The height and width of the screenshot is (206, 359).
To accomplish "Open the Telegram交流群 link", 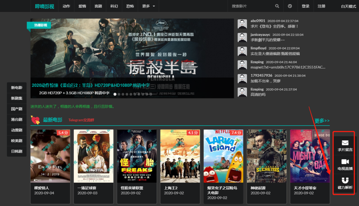I will pos(81,120).
